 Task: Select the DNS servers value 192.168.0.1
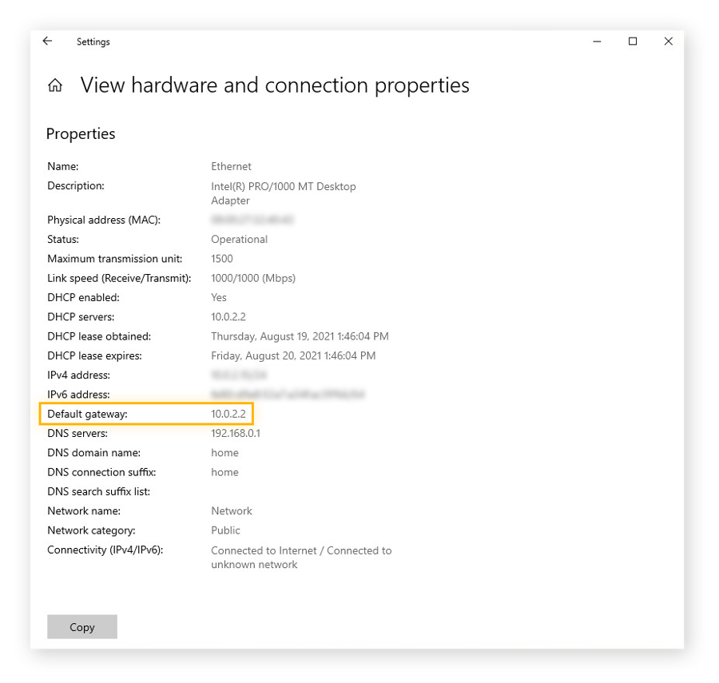236,433
